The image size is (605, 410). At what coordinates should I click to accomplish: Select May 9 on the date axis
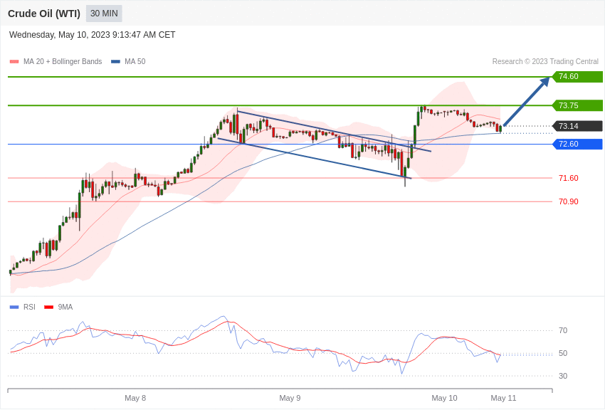pos(290,398)
